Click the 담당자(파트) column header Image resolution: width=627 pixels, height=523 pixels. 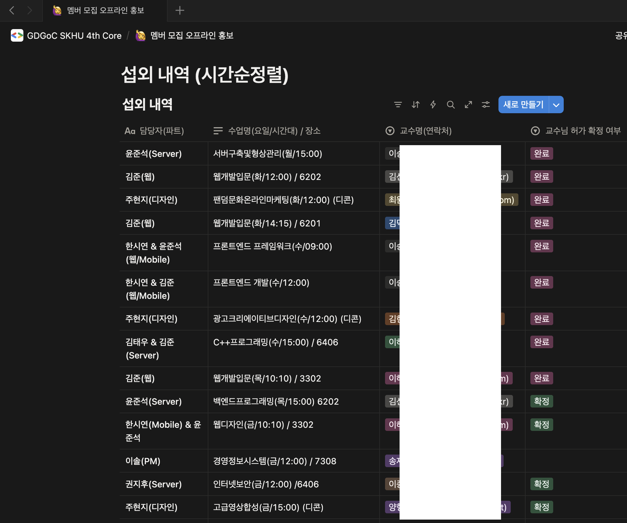pyautogui.click(x=162, y=131)
